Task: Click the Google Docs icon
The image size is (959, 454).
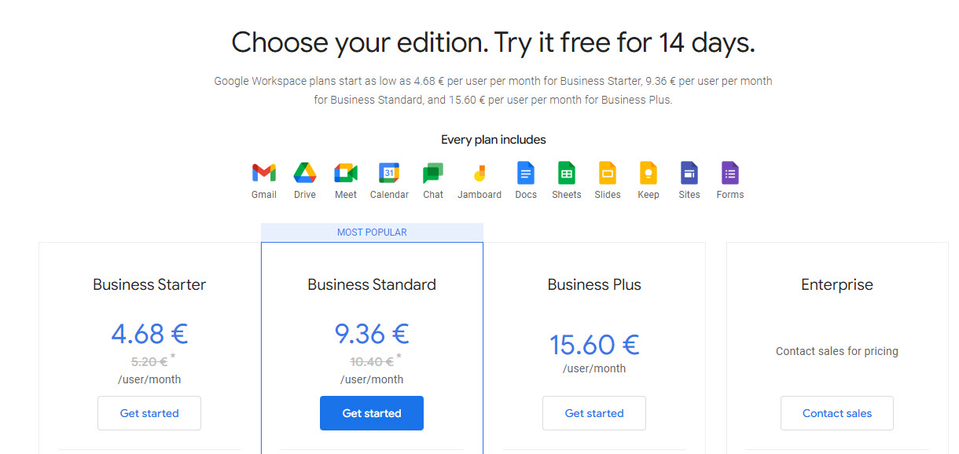Action: coord(526,173)
